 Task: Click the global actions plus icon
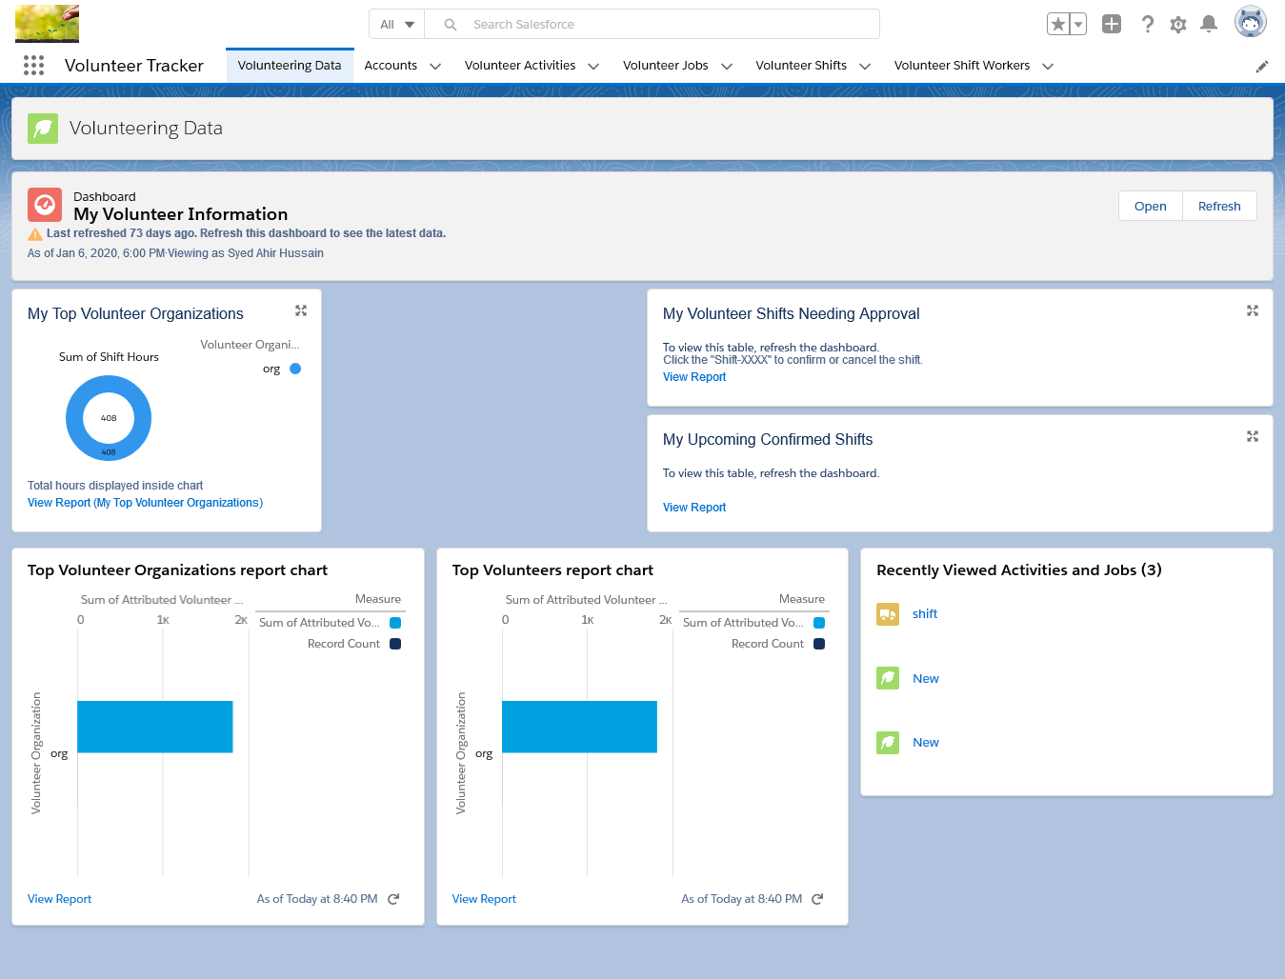[1111, 24]
